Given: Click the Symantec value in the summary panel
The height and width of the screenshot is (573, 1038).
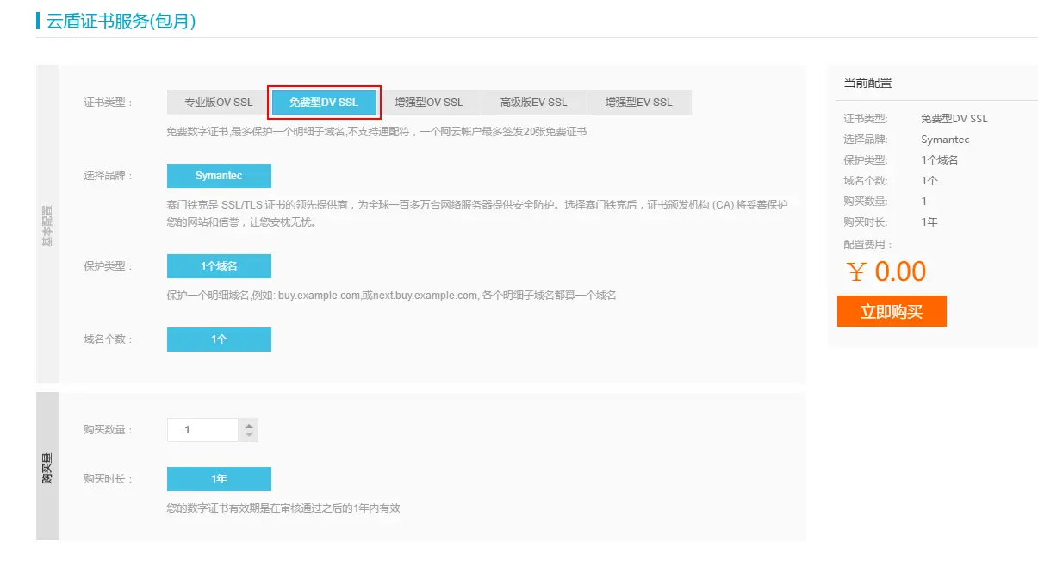Looking at the screenshot, I should 945,140.
